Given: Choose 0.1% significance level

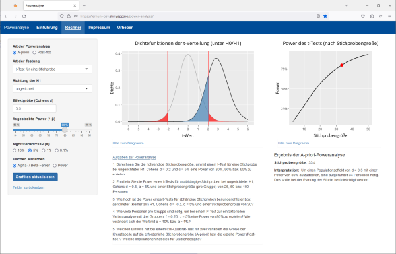Looking at the screenshot, I should [57, 150].
